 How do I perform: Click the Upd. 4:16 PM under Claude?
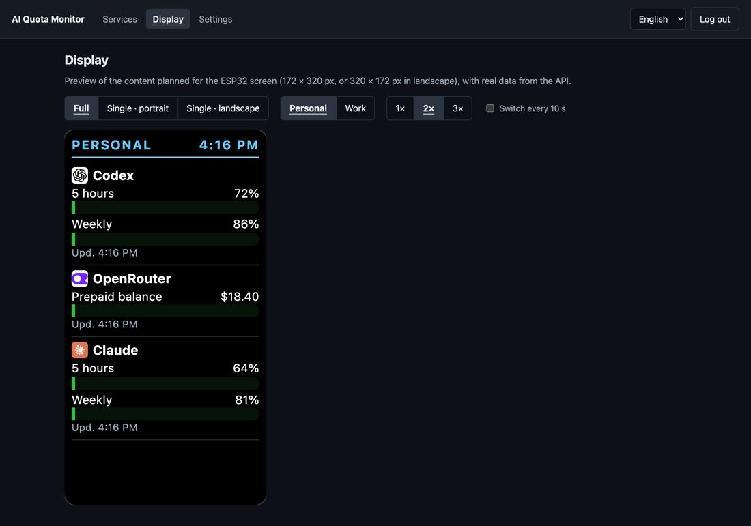[104, 427]
